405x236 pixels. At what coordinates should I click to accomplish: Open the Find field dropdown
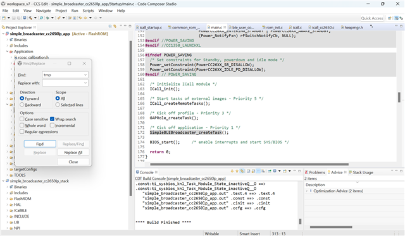pos(85,75)
